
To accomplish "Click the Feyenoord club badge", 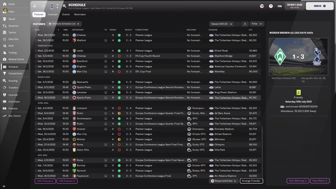I will click(74, 176).
